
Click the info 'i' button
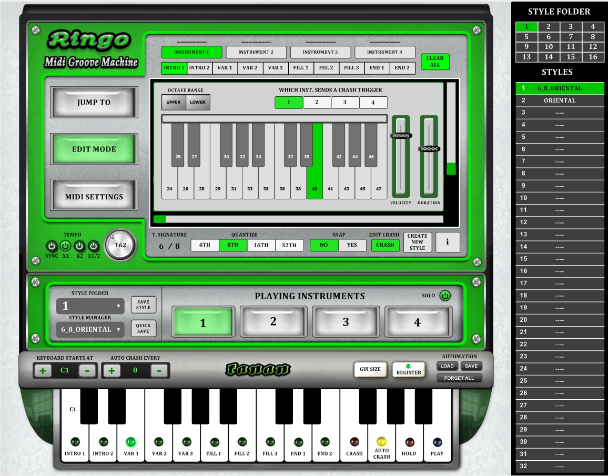click(448, 242)
